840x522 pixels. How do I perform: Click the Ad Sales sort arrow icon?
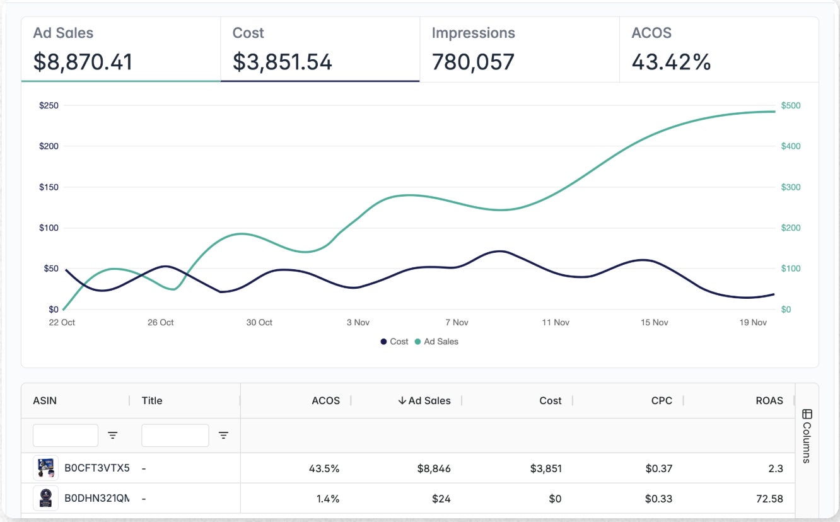click(x=402, y=400)
